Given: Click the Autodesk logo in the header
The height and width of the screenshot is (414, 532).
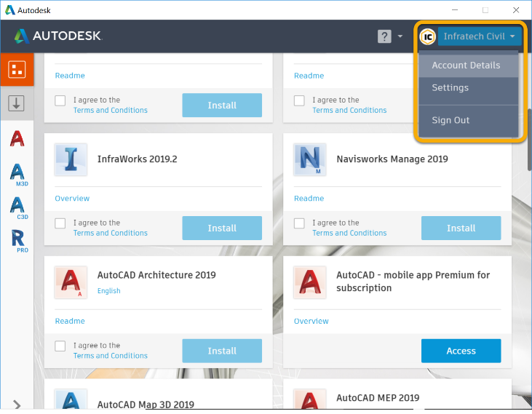Looking at the screenshot, I should point(58,36).
